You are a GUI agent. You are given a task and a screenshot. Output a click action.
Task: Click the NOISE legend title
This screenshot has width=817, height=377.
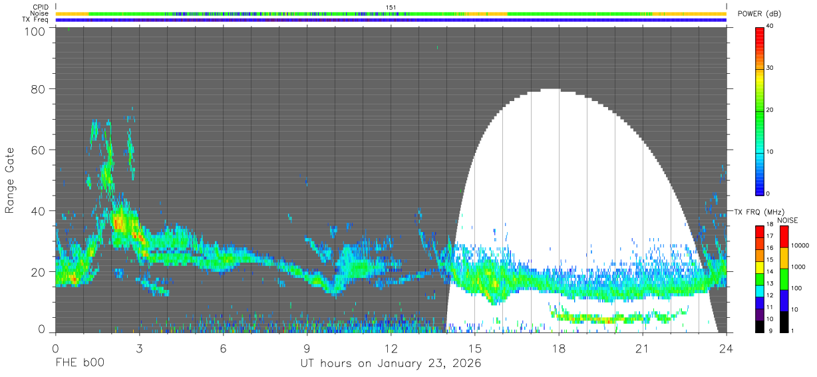(788, 220)
